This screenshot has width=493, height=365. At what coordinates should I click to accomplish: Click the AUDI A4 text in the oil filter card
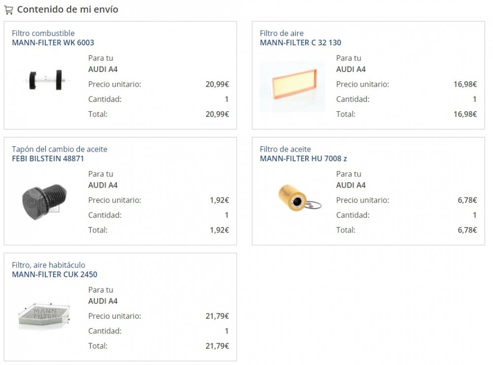(351, 185)
